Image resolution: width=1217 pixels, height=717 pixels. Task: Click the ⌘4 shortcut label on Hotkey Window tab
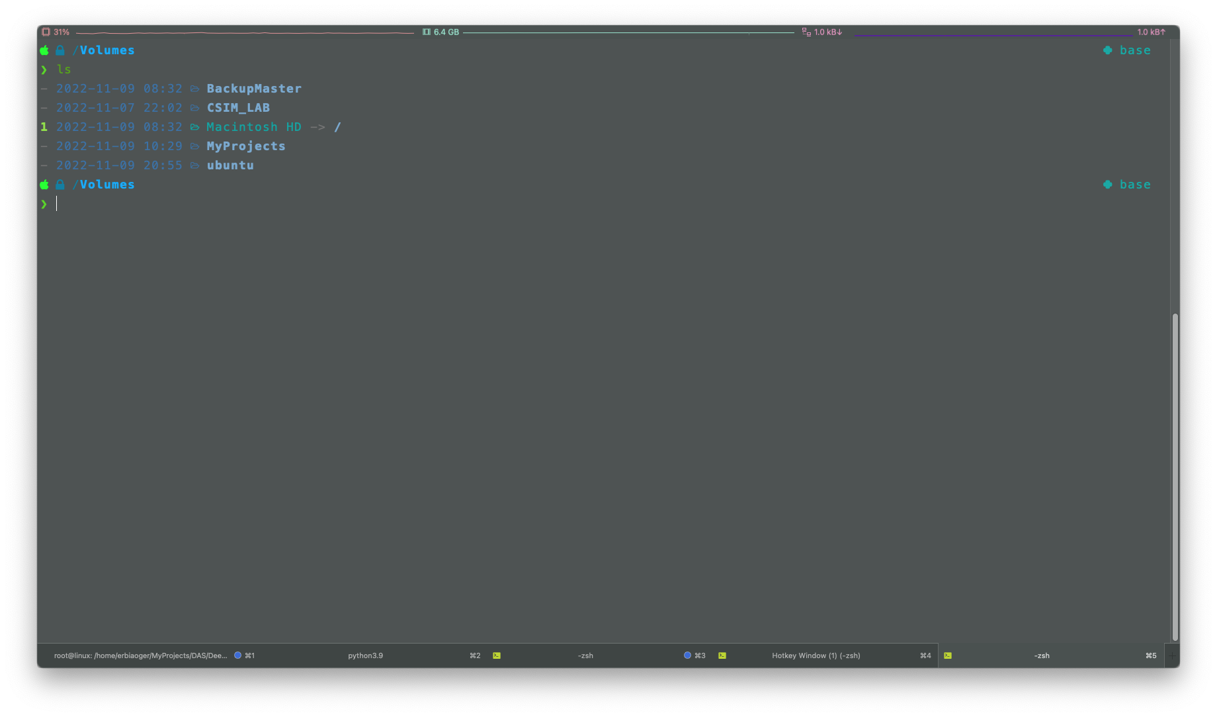tap(925, 655)
